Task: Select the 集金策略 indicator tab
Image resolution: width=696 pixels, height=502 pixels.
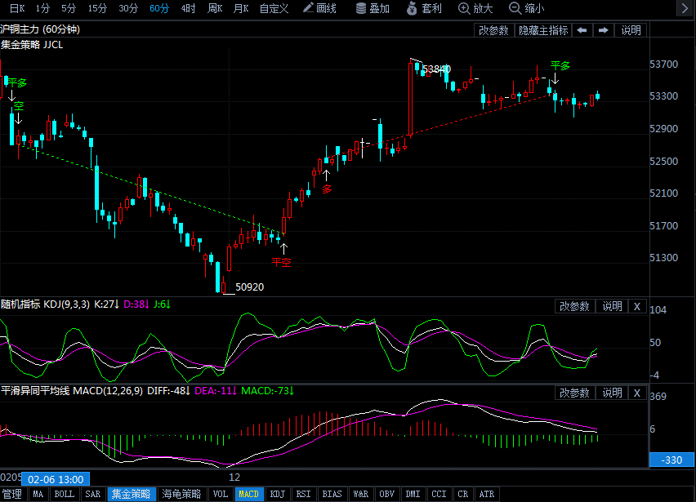Action: [132, 494]
